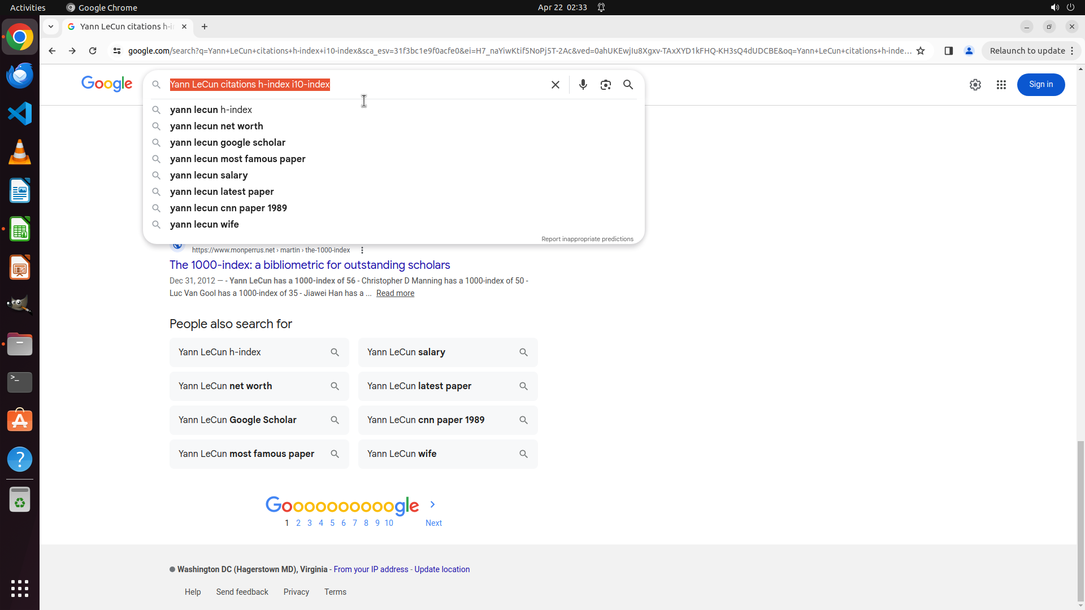Viewport: 1085px width, 610px height.
Task: Click the vertical page scrollbar thumb
Action: click(x=1080, y=520)
